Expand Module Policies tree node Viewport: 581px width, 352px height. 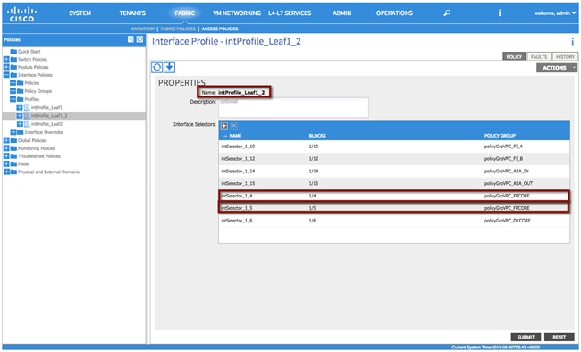[6, 67]
